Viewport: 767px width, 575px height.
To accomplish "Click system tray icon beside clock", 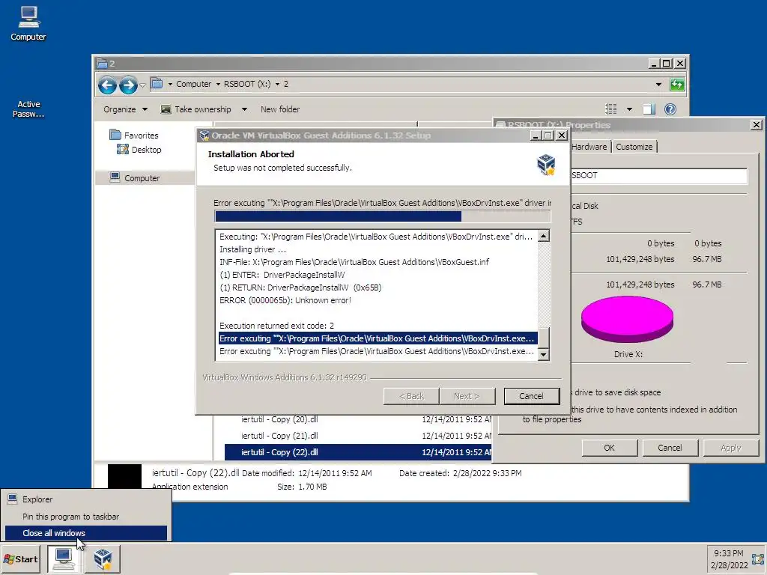I will pos(758,559).
